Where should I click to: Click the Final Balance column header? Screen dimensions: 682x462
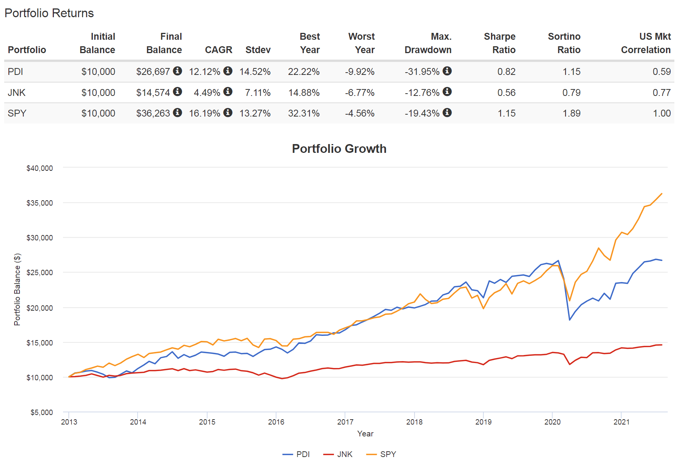tap(164, 43)
